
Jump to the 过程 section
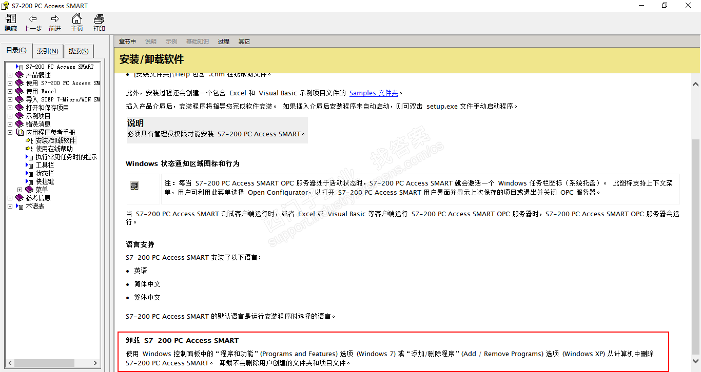tap(224, 42)
